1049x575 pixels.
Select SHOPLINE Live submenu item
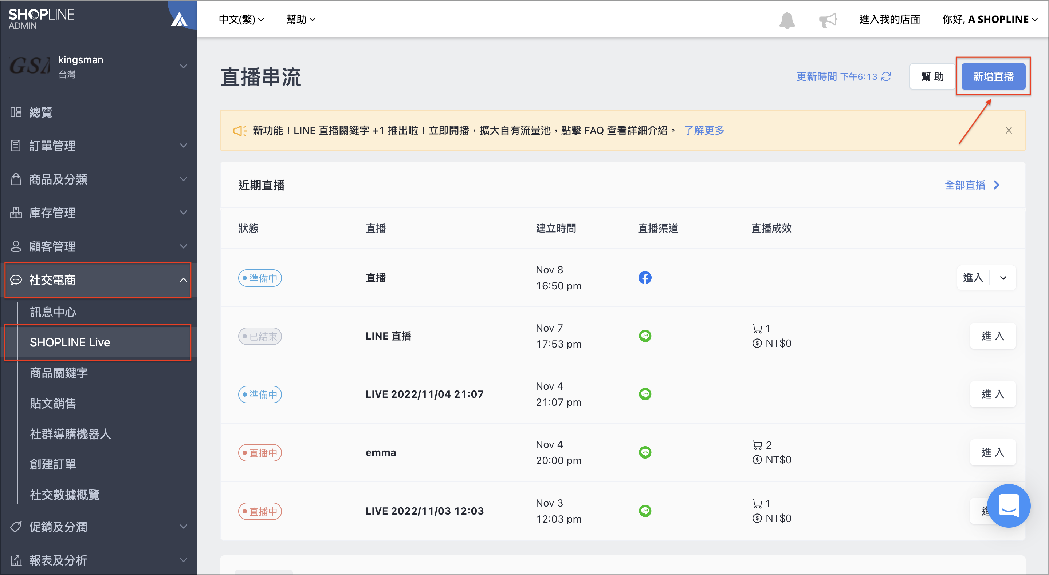click(98, 342)
